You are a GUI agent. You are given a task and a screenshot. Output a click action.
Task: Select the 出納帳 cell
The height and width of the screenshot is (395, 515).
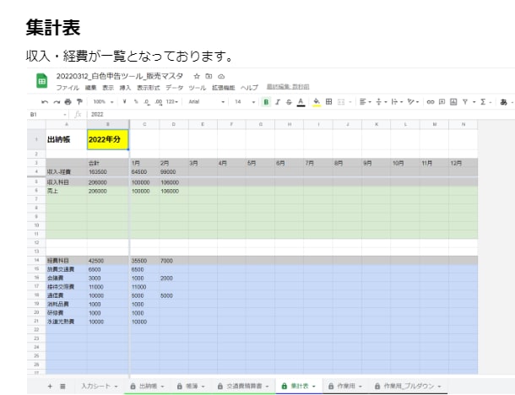point(67,139)
